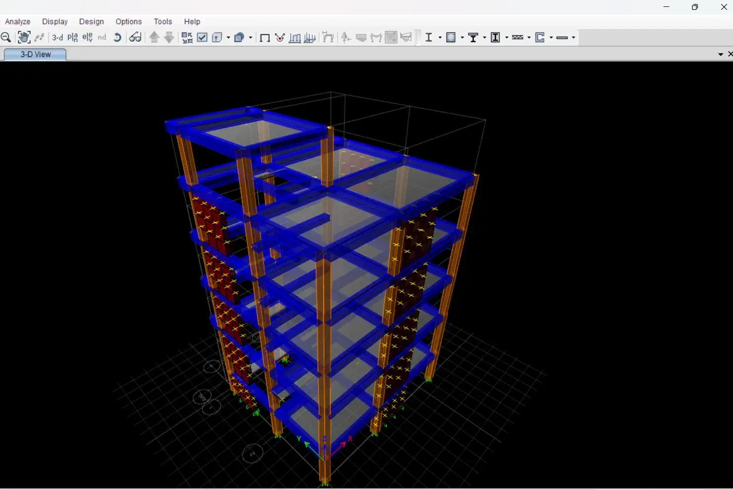Screen dimensions: 733x490
Task: Click the Zoom Out magnifier icon
Action: coord(6,38)
